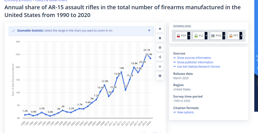Click the 2020 data point at 23.4%
Viewport: 258px width, 133px height.
(x=150, y=58)
